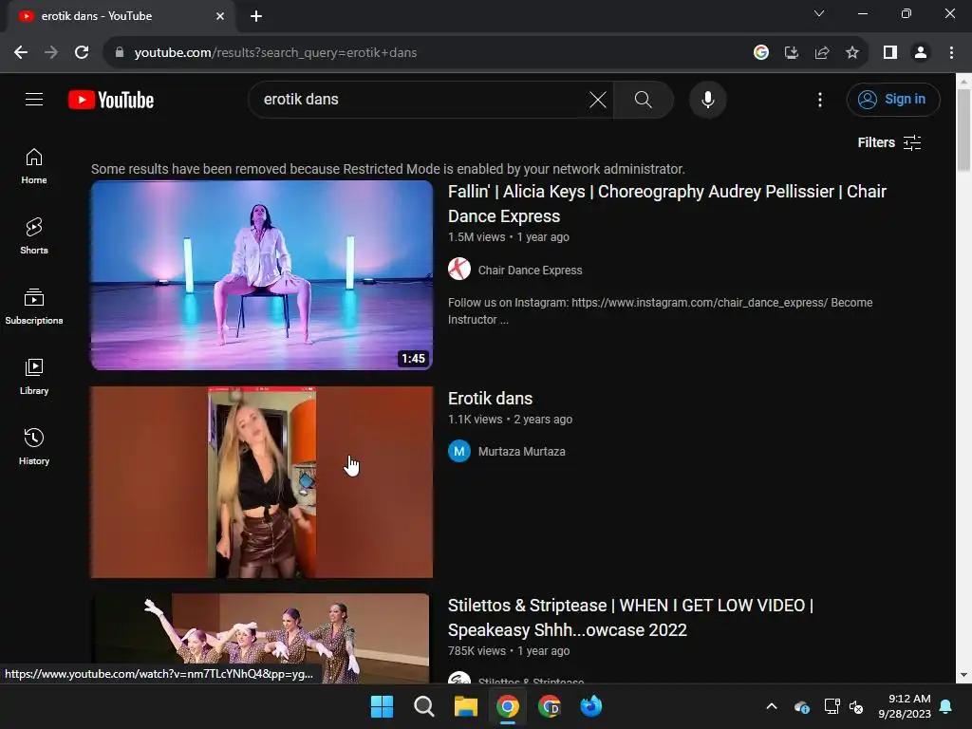Toggle the browser side panel
Viewport: 972px width, 729px height.
pos(890,53)
